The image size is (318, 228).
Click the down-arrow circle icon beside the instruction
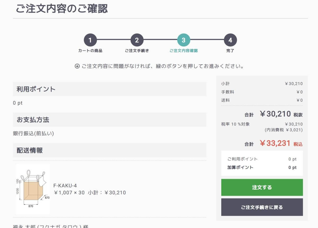(77, 66)
